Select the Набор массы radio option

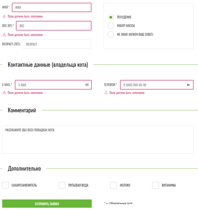click(x=111, y=26)
